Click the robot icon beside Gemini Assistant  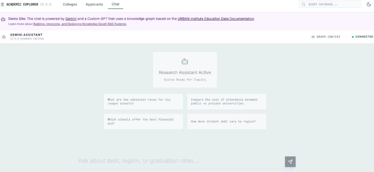coord(4,37)
